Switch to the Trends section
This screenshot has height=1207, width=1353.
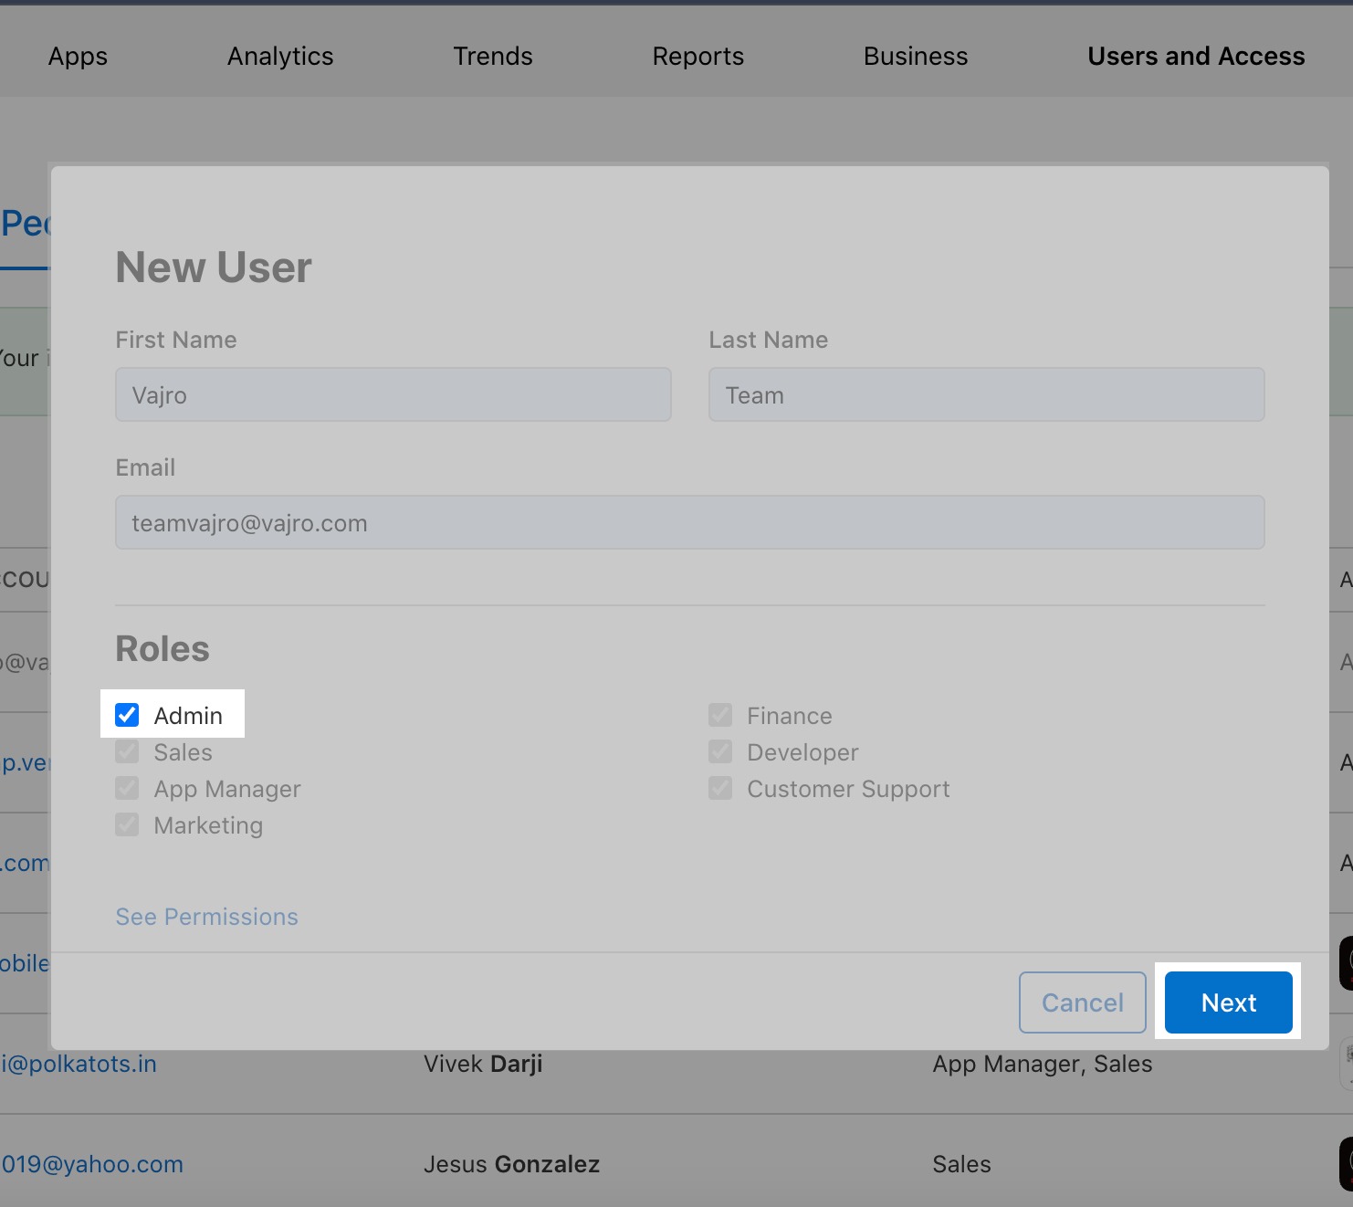pos(493,57)
